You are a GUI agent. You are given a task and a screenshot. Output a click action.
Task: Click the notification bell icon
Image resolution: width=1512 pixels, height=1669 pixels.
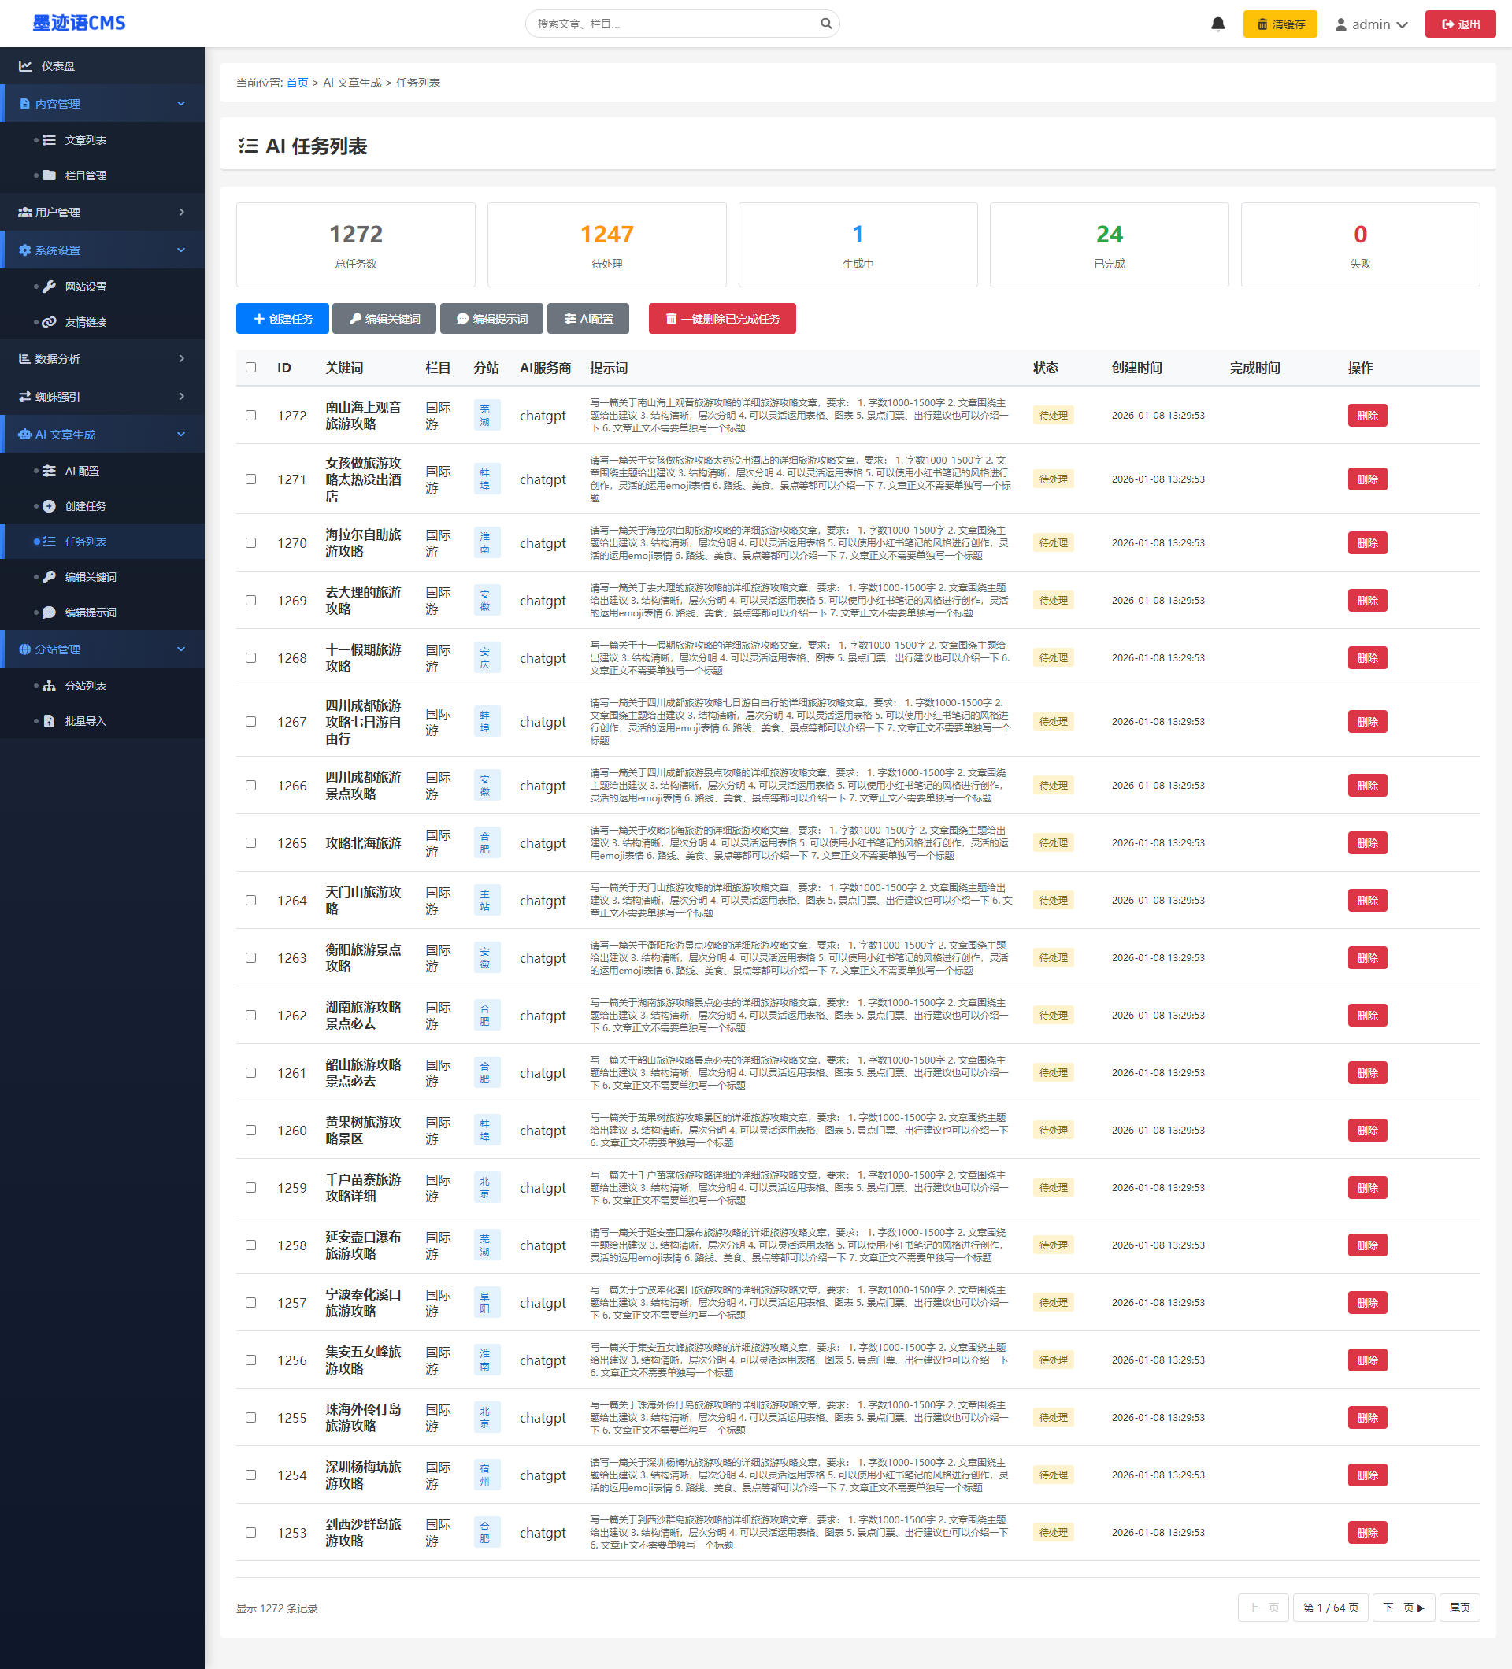pos(1217,24)
